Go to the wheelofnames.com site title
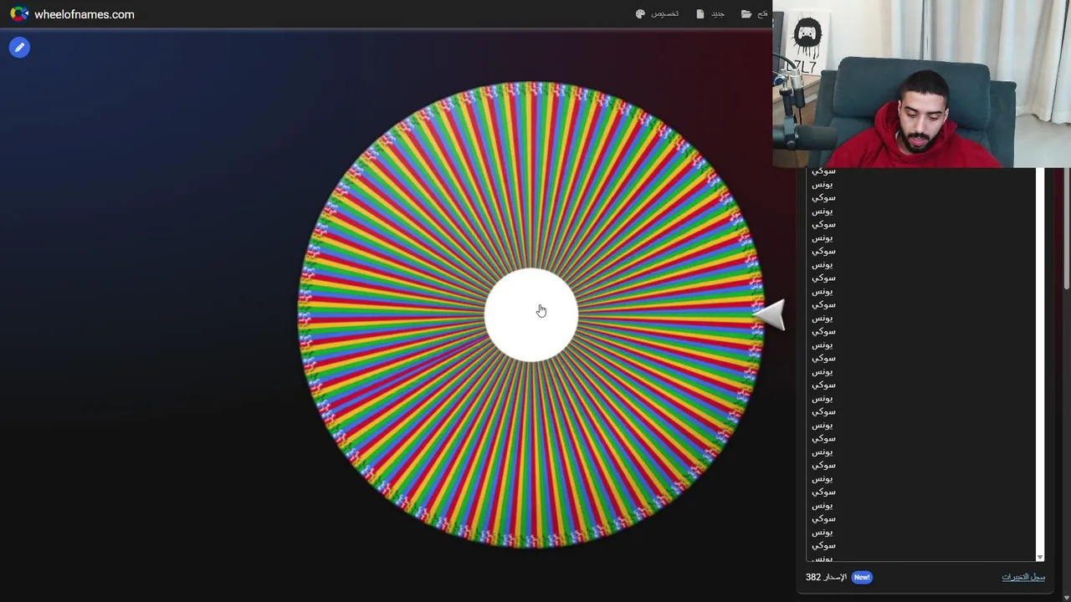1071x602 pixels. point(85,14)
